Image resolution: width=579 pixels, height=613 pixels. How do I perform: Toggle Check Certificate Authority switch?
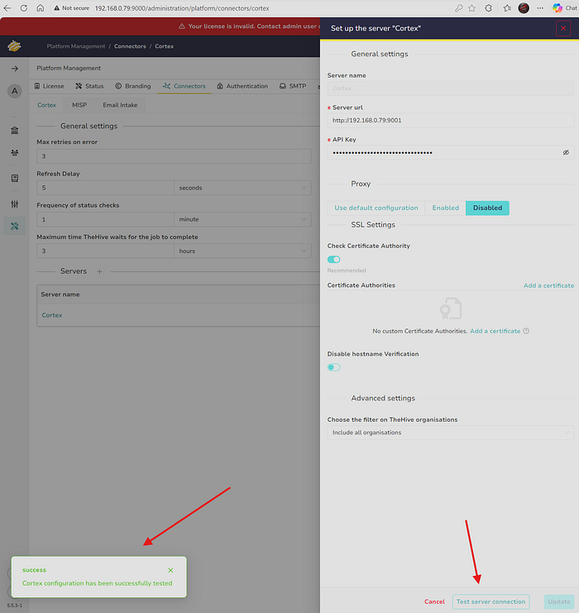pyautogui.click(x=333, y=260)
